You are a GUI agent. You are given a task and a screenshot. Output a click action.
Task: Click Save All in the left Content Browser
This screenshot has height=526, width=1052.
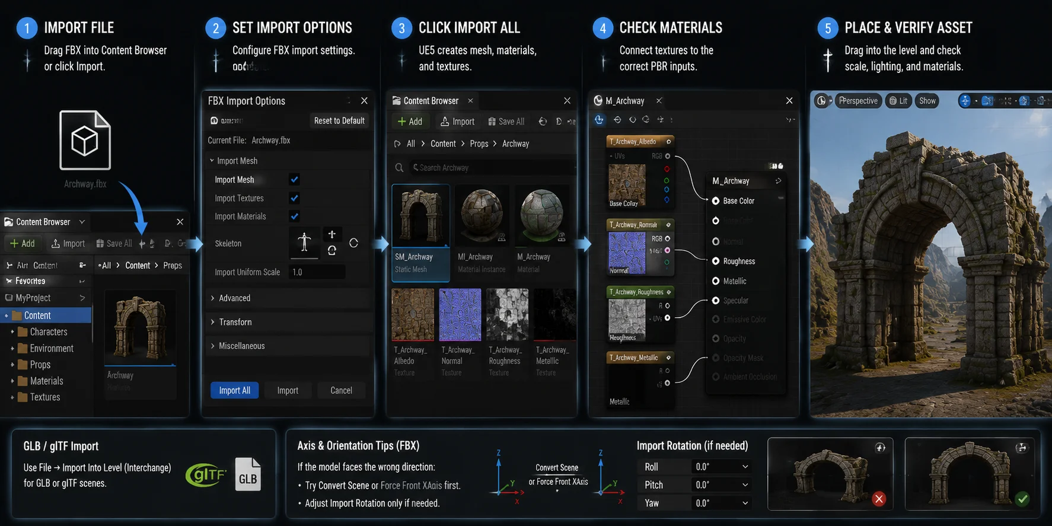coord(114,243)
